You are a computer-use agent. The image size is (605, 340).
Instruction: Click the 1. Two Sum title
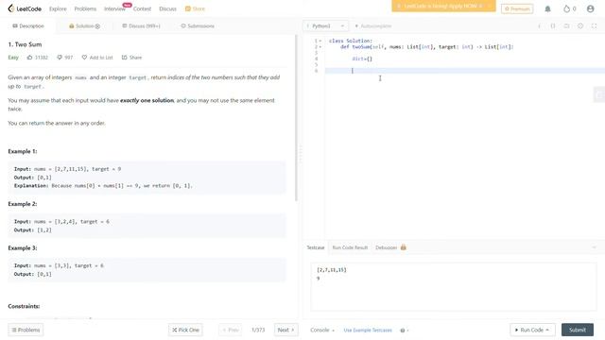(25, 44)
